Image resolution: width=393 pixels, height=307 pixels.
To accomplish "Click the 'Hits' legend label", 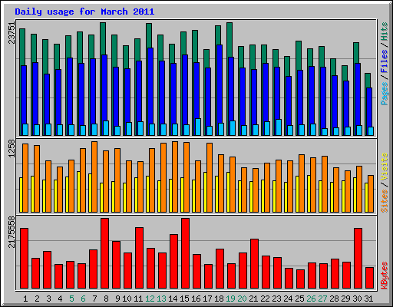I will pos(384,31).
